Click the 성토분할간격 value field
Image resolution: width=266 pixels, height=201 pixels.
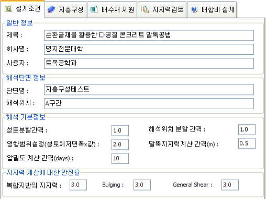tap(120, 131)
